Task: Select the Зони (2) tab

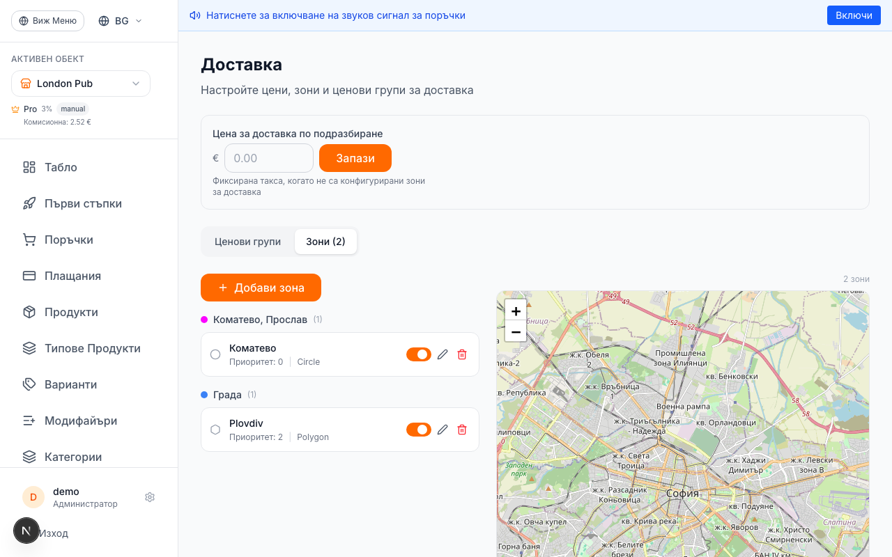Action: (325, 241)
